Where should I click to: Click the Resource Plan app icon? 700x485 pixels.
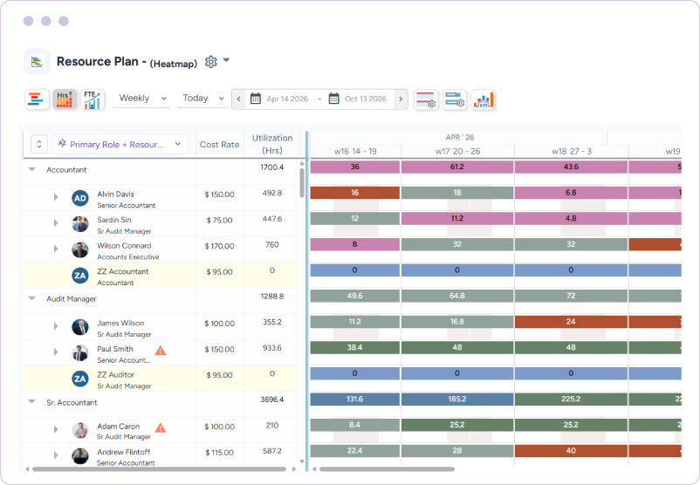click(37, 61)
